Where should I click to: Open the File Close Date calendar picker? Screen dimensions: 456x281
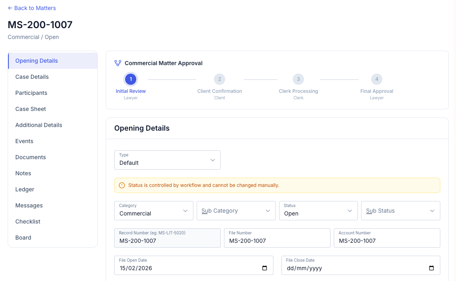click(x=431, y=268)
